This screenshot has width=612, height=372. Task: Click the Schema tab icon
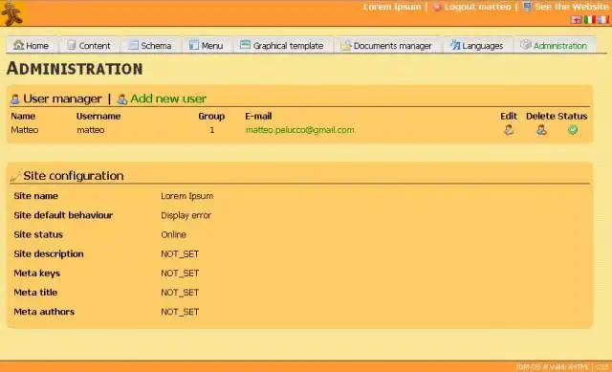pos(134,45)
